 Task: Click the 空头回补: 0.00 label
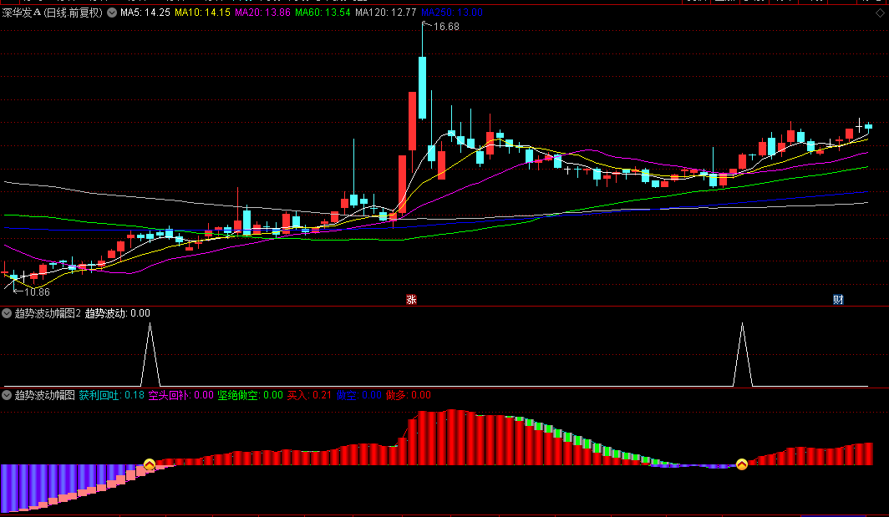[180, 395]
